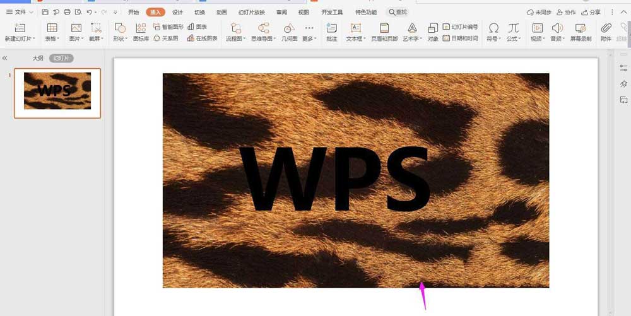Expand the 符号 dropdown label
The width and height of the screenshot is (631, 316).
494,38
